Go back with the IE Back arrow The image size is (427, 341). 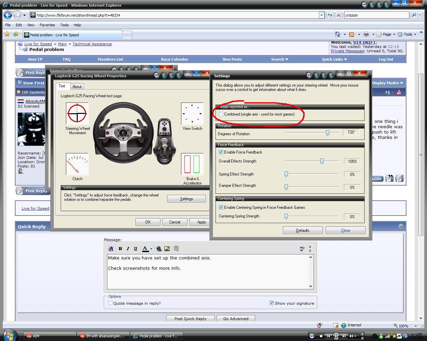(x=8, y=15)
